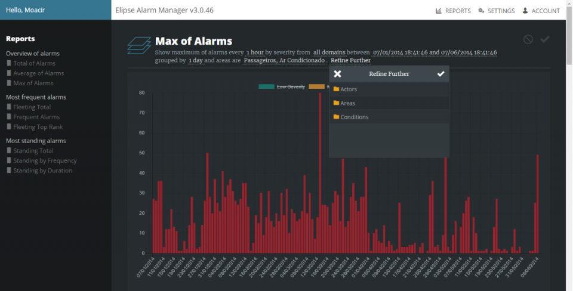Image resolution: width=573 pixels, height=291 pixels.
Task: Open Total of Alarms report
Action: 34,63
